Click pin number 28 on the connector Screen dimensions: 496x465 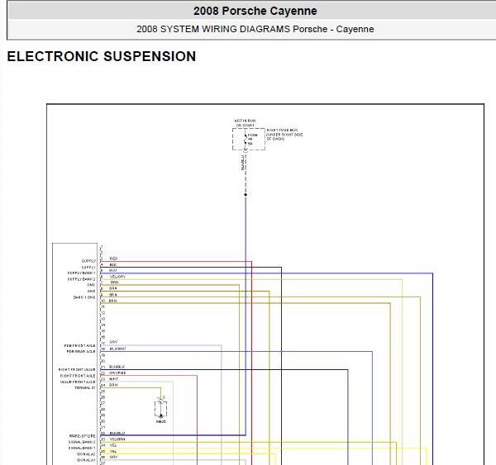pyautogui.click(x=103, y=410)
